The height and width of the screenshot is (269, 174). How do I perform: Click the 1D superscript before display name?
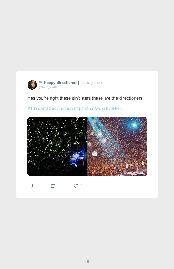pyautogui.click(x=40, y=82)
